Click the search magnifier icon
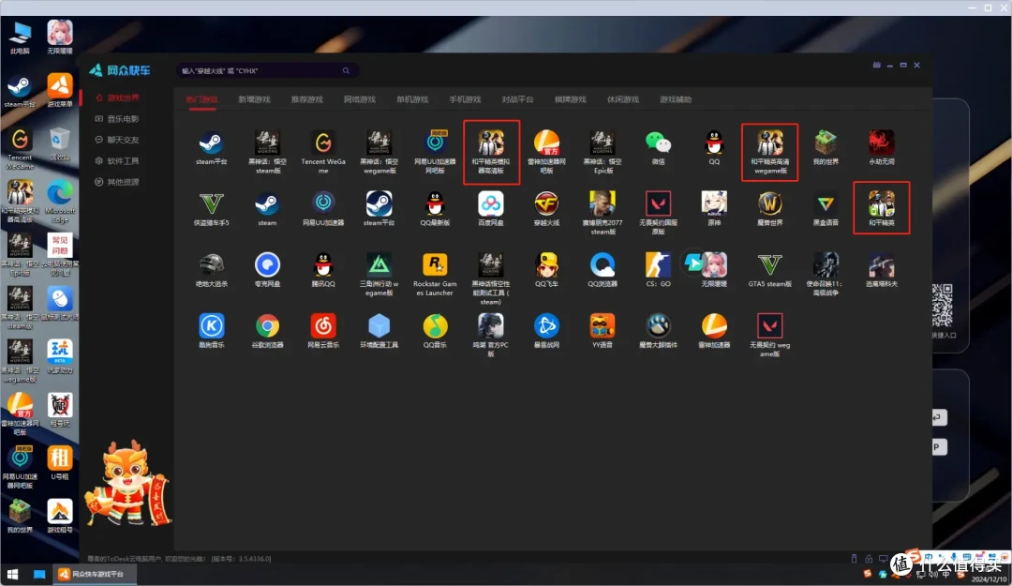The width and height of the screenshot is (1012, 586). point(346,70)
